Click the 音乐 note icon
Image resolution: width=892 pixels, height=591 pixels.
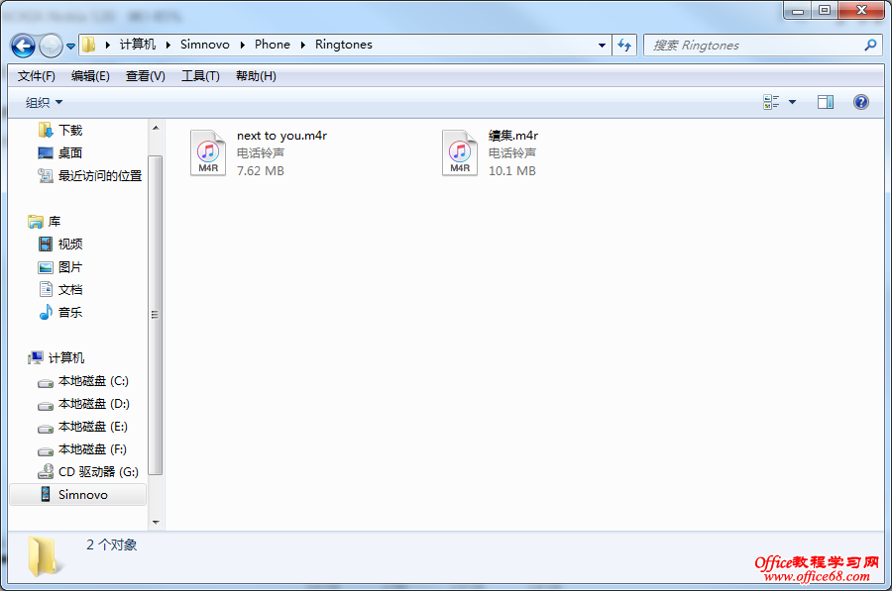click(x=46, y=312)
